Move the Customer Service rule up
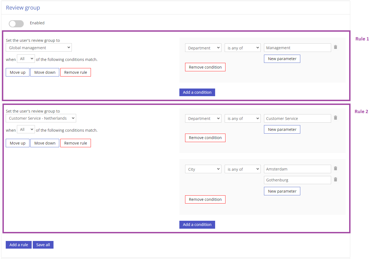Image resolution: width=374 pixels, height=259 pixels. click(17, 143)
